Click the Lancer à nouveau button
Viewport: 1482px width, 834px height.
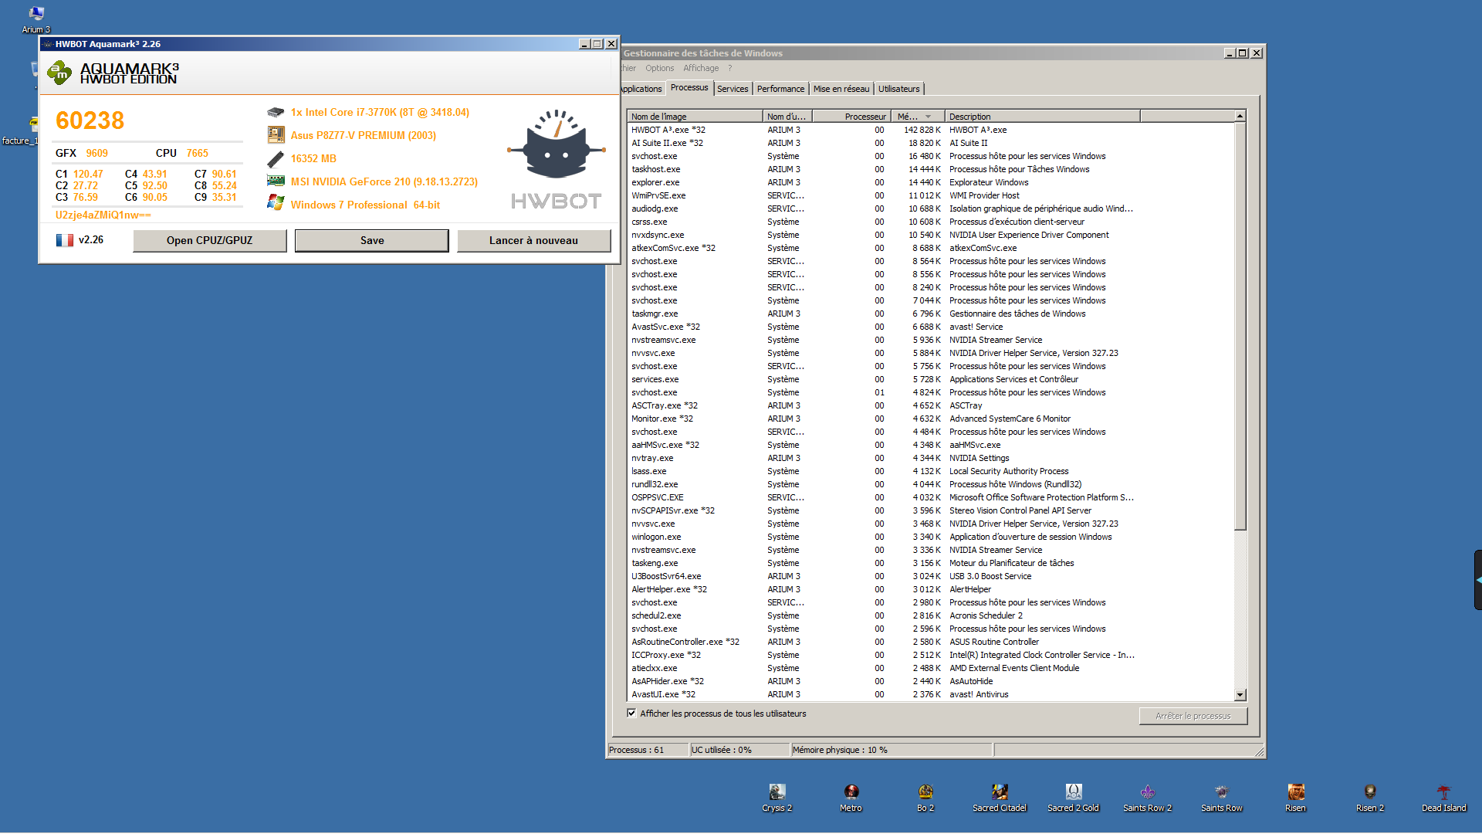tap(533, 240)
